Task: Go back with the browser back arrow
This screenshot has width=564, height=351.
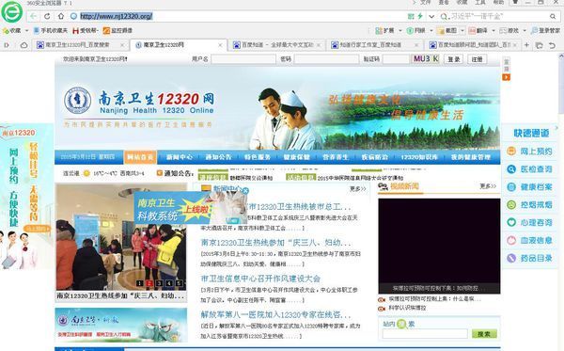Action: pos(33,16)
